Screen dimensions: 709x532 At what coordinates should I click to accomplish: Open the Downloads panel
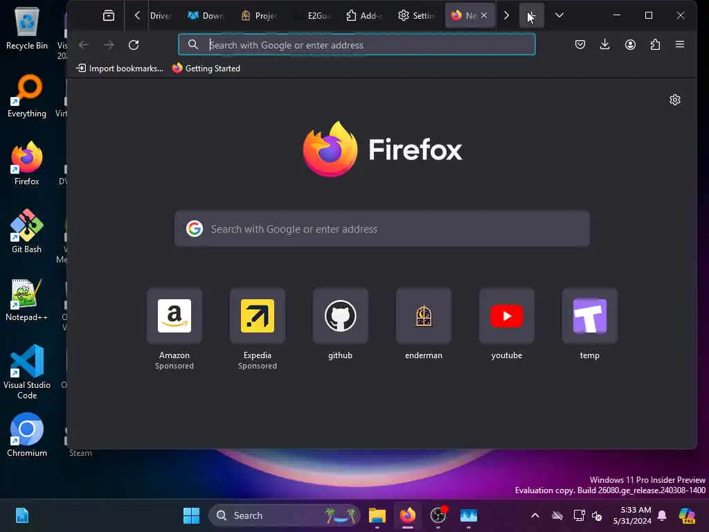(x=605, y=44)
